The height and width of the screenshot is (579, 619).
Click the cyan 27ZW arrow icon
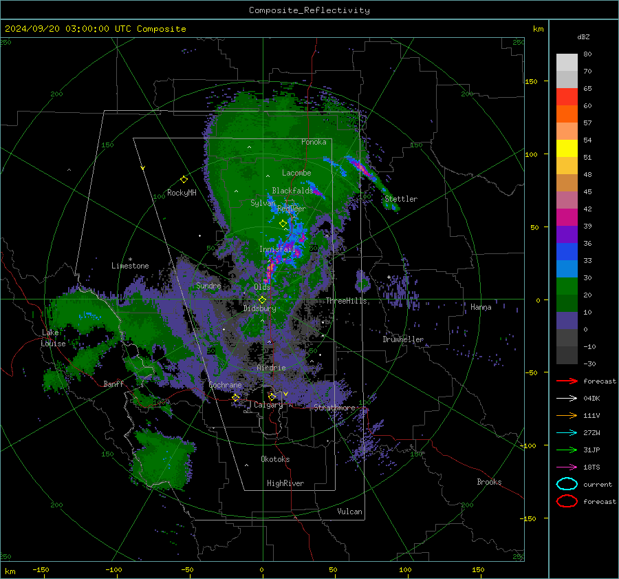[x=567, y=433]
